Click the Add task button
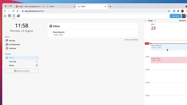The image size is (187, 105). tap(175, 16)
